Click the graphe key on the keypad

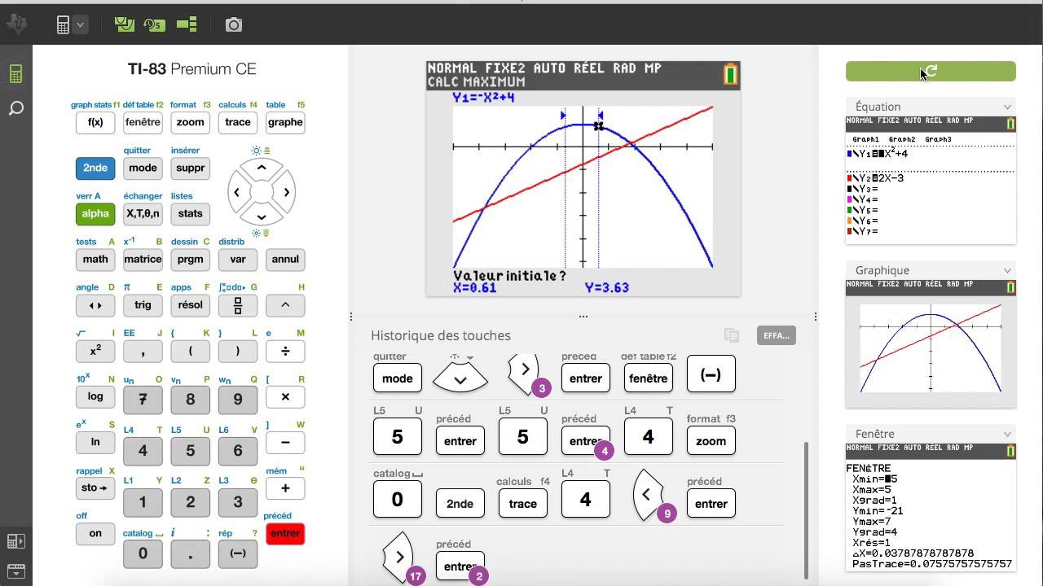[x=285, y=122]
